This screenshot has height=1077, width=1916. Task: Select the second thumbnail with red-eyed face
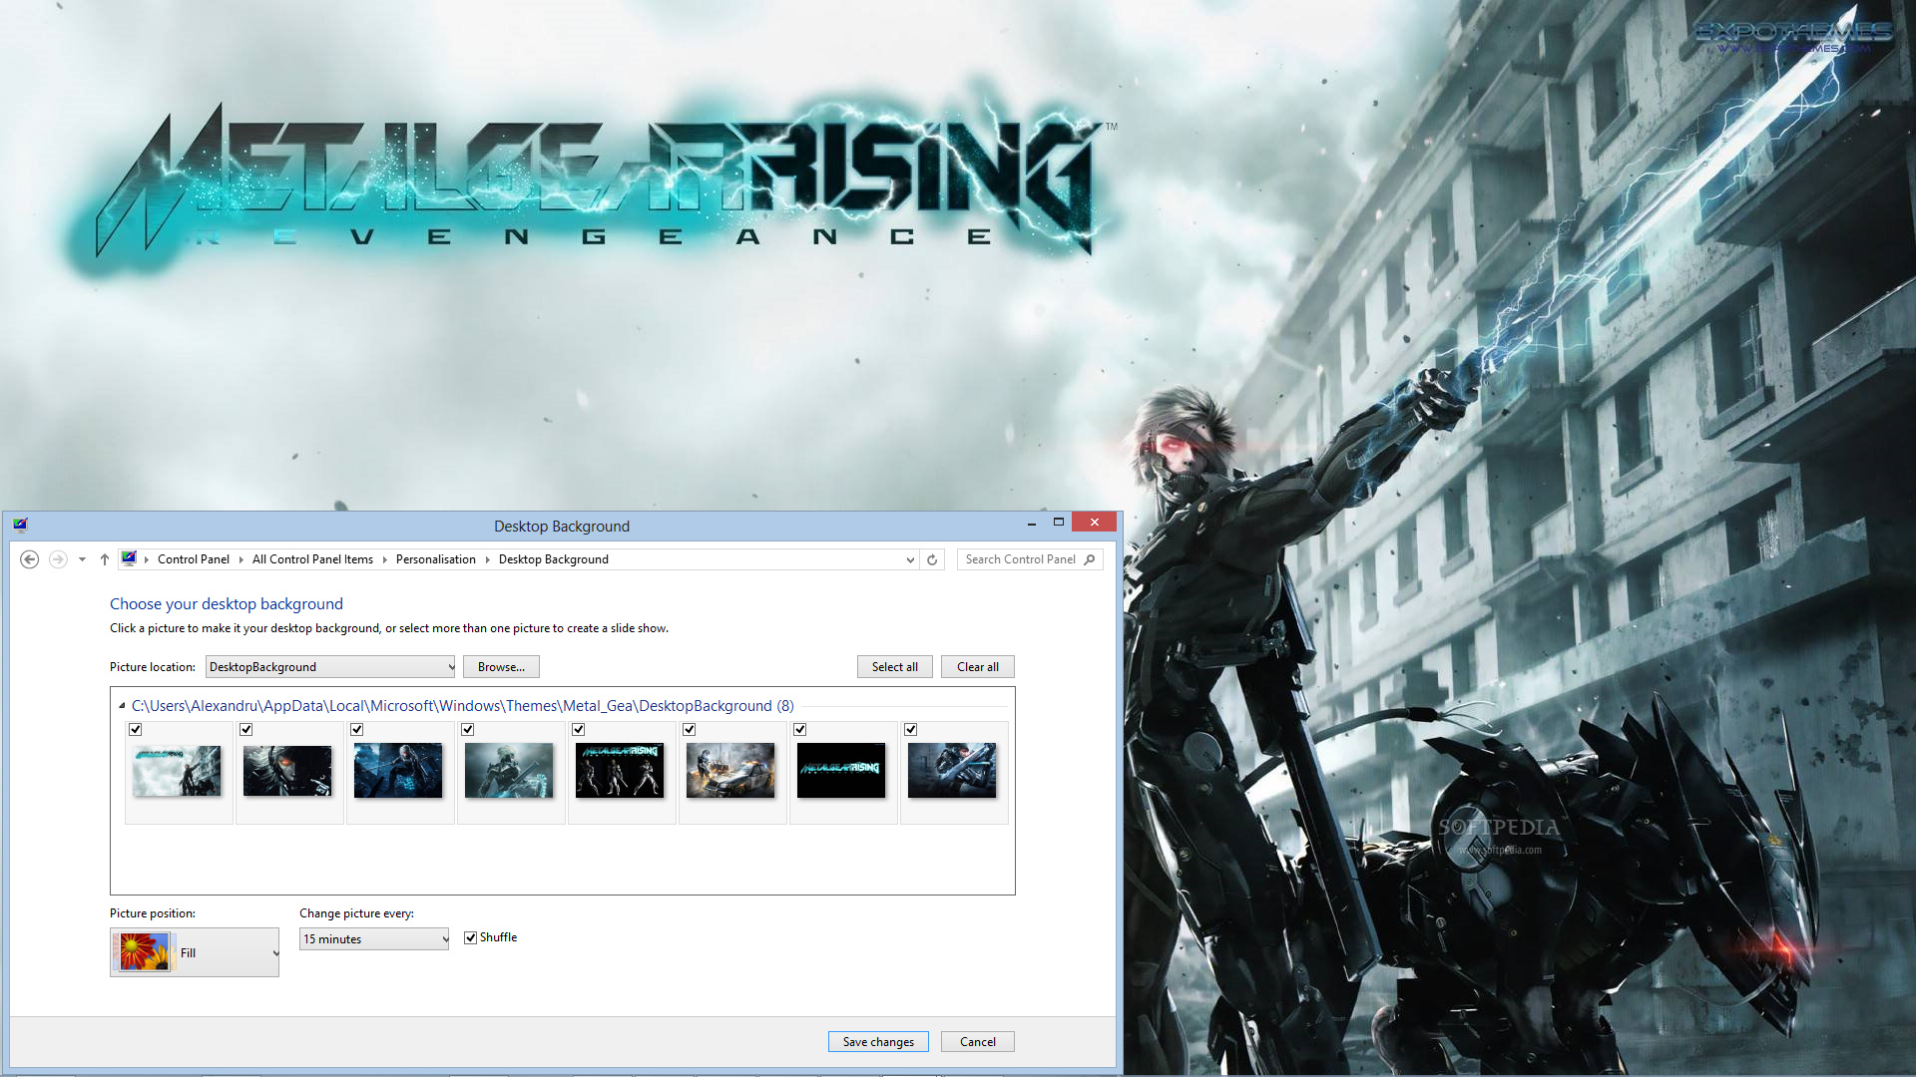[287, 771]
